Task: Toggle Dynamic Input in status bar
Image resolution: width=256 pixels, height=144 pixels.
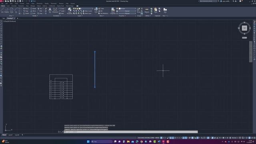Action: (170, 138)
